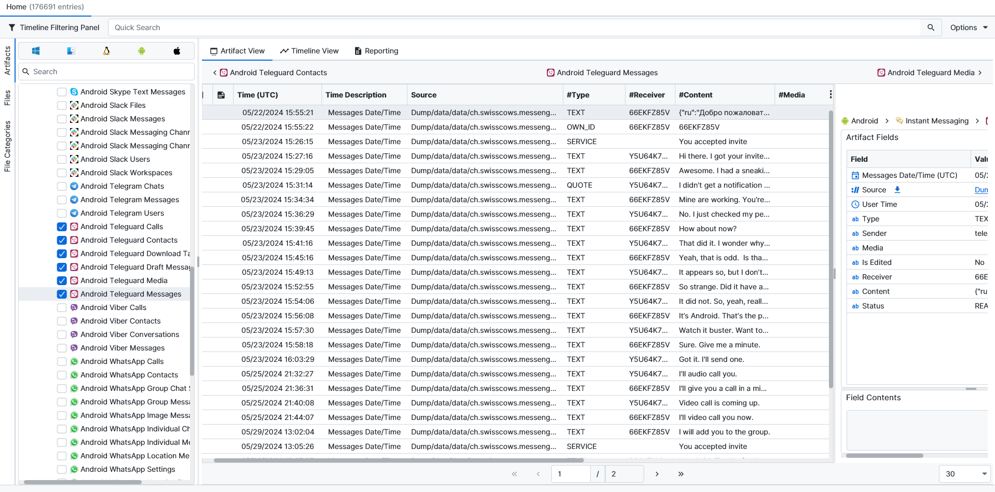Click the chevron after Android breadcrumb
Screen dimensions: 995x492
[x=887, y=121]
